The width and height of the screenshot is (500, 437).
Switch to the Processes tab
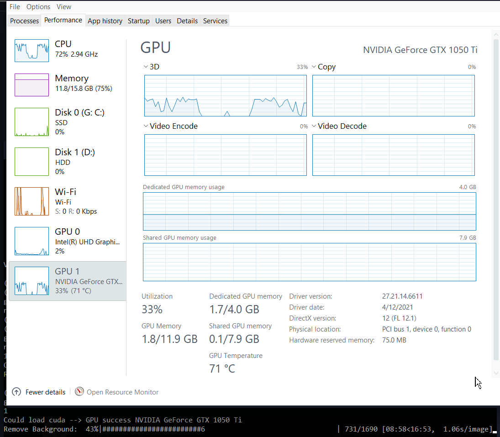point(24,21)
